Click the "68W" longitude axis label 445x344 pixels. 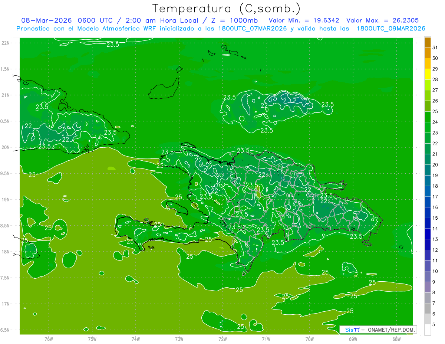[396, 339]
